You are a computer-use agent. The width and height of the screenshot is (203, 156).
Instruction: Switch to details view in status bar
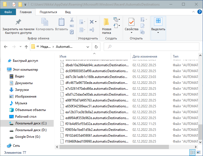click(192, 152)
